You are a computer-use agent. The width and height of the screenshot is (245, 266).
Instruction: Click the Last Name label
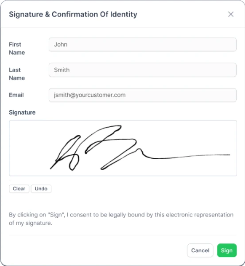[x=17, y=74]
